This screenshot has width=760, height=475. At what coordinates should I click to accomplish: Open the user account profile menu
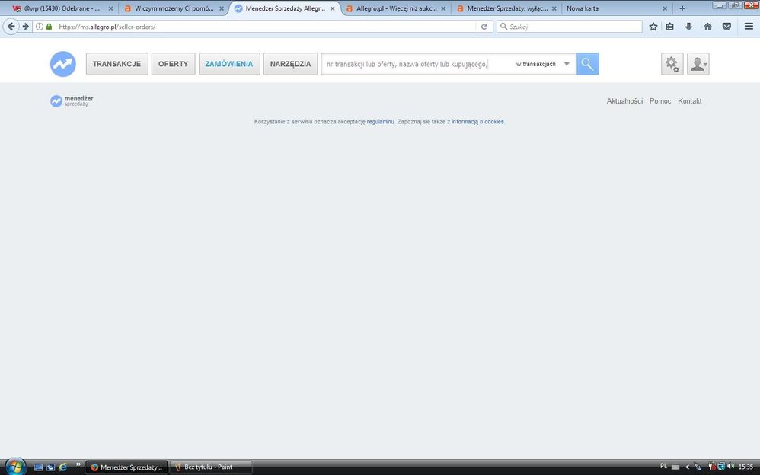click(698, 64)
